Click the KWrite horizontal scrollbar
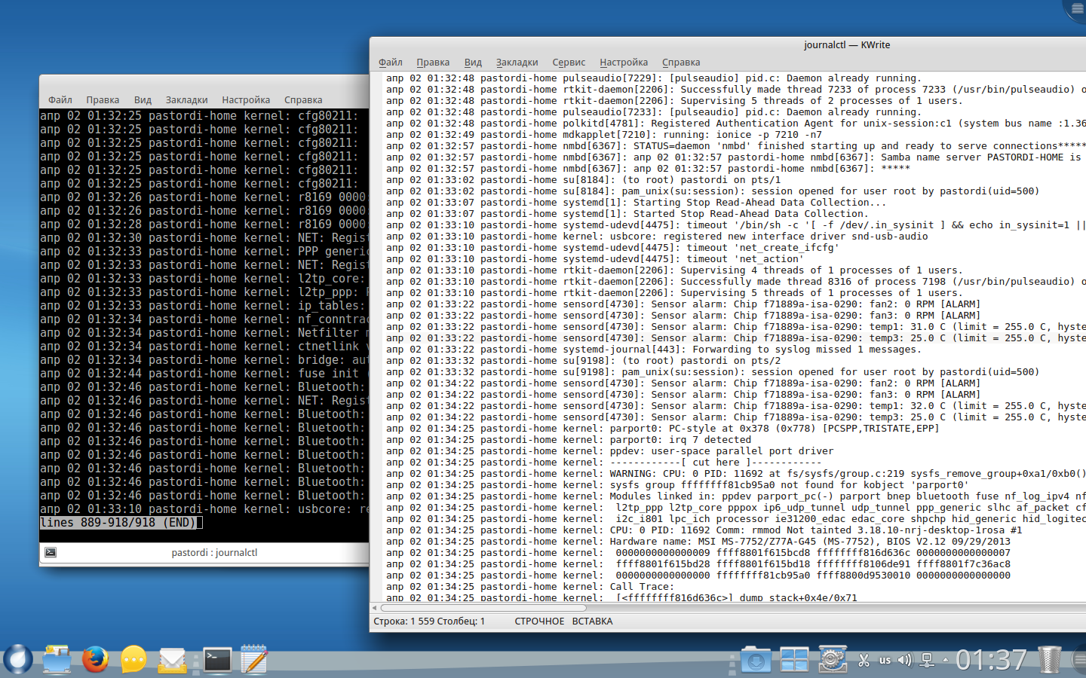Viewport: 1086px width, 678px height. [x=483, y=607]
